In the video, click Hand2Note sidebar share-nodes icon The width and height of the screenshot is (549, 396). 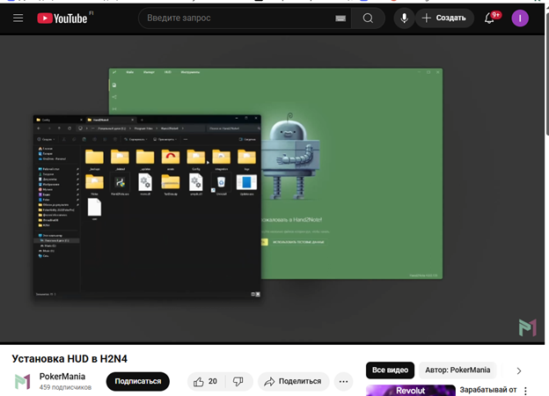coord(114,97)
